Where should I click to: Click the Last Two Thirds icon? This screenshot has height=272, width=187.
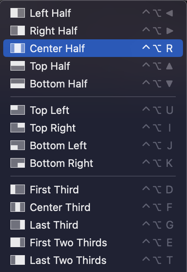point(18,260)
